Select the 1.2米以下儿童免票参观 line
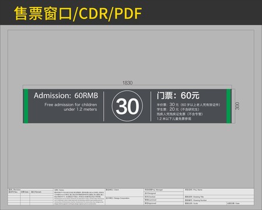The width and height of the screenshot is (262, 210). (x=174, y=118)
